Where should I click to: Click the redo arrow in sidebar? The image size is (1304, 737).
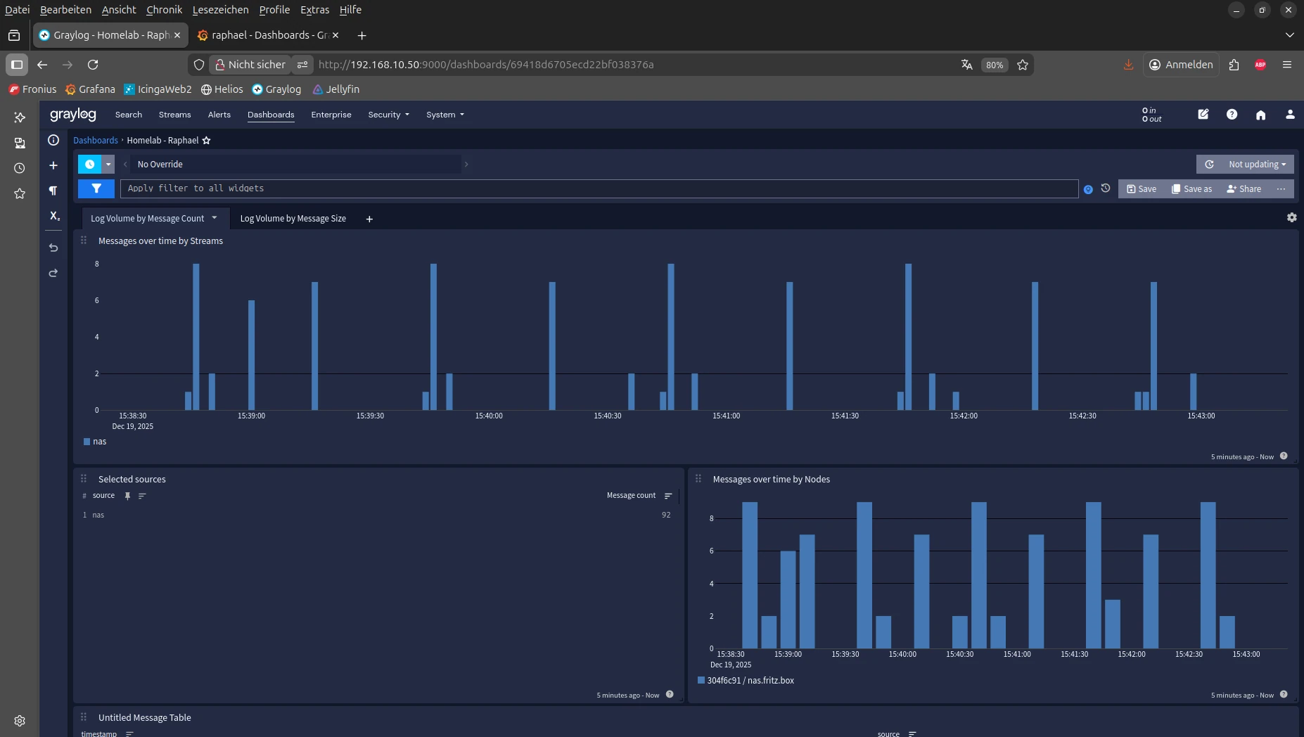[53, 273]
